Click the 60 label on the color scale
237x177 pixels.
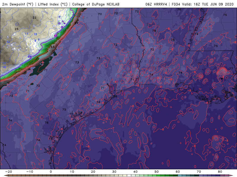[178, 172]
